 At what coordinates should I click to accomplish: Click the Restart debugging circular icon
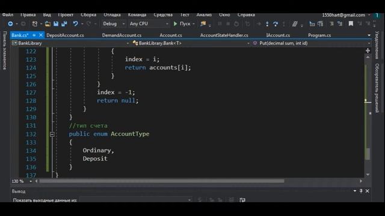pyautogui.click(x=236, y=24)
